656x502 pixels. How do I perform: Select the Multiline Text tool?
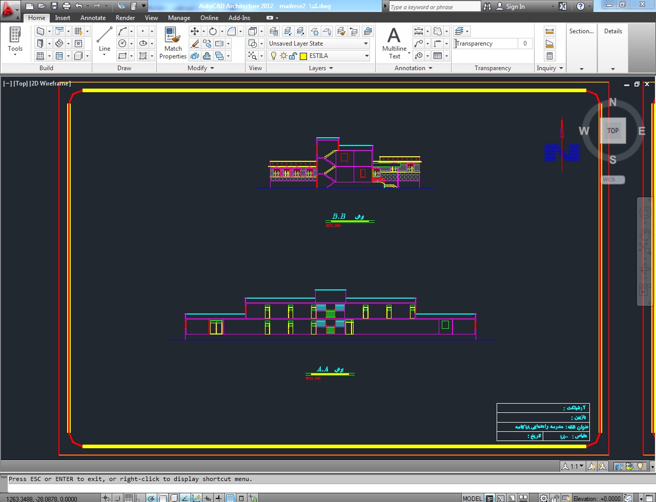(x=394, y=41)
